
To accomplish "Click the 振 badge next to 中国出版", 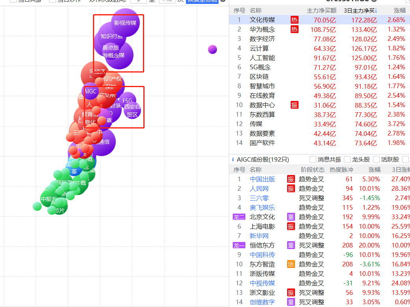I will (x=291, y=179).
